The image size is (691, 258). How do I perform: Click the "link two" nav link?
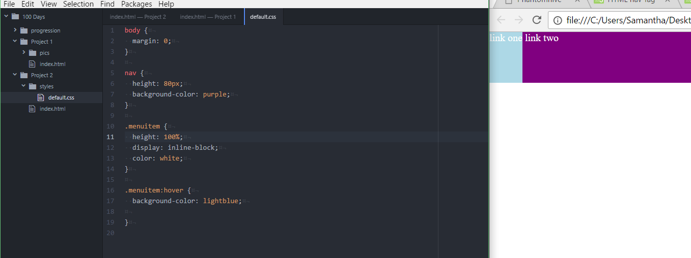541,38
